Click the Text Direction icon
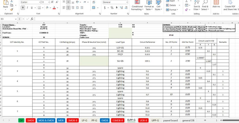This screenshot has height=123, width=239. point(85,2)
